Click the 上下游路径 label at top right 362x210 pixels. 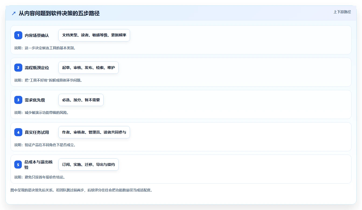342,12
